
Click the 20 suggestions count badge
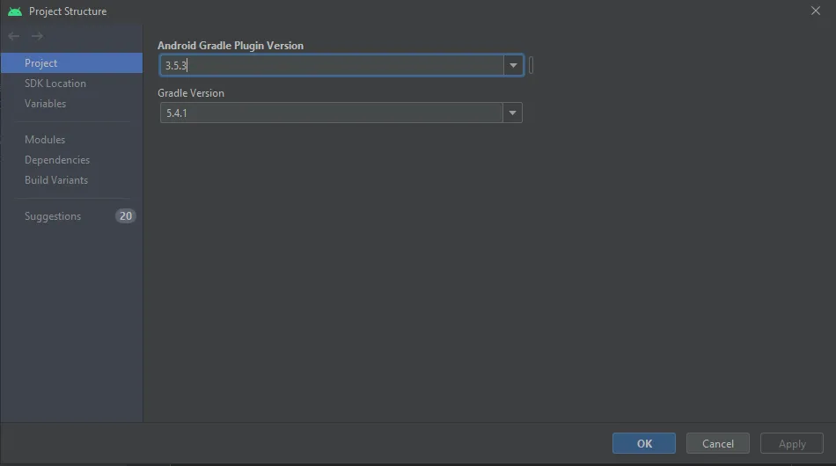click(125, 216)
